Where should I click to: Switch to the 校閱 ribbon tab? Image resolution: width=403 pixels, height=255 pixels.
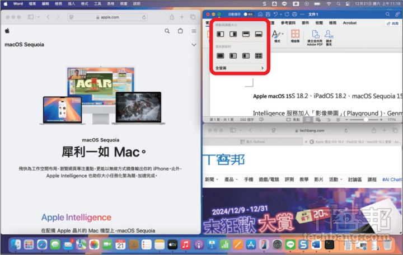click(x=319, y=23)
